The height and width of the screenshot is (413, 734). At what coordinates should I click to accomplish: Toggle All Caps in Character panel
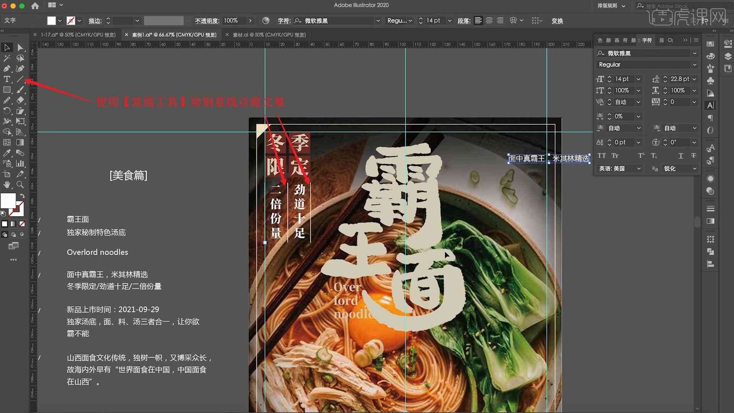click(602, 156)
